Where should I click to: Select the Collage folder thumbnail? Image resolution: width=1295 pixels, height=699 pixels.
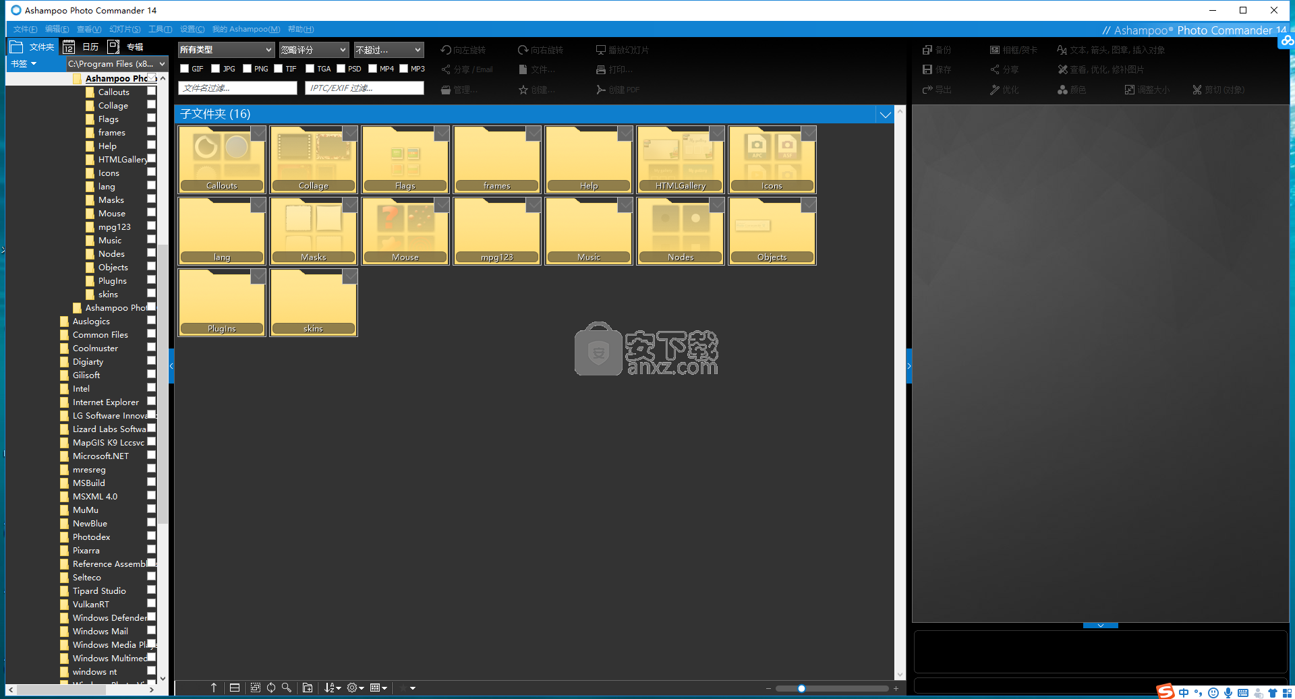coord(314,159)
